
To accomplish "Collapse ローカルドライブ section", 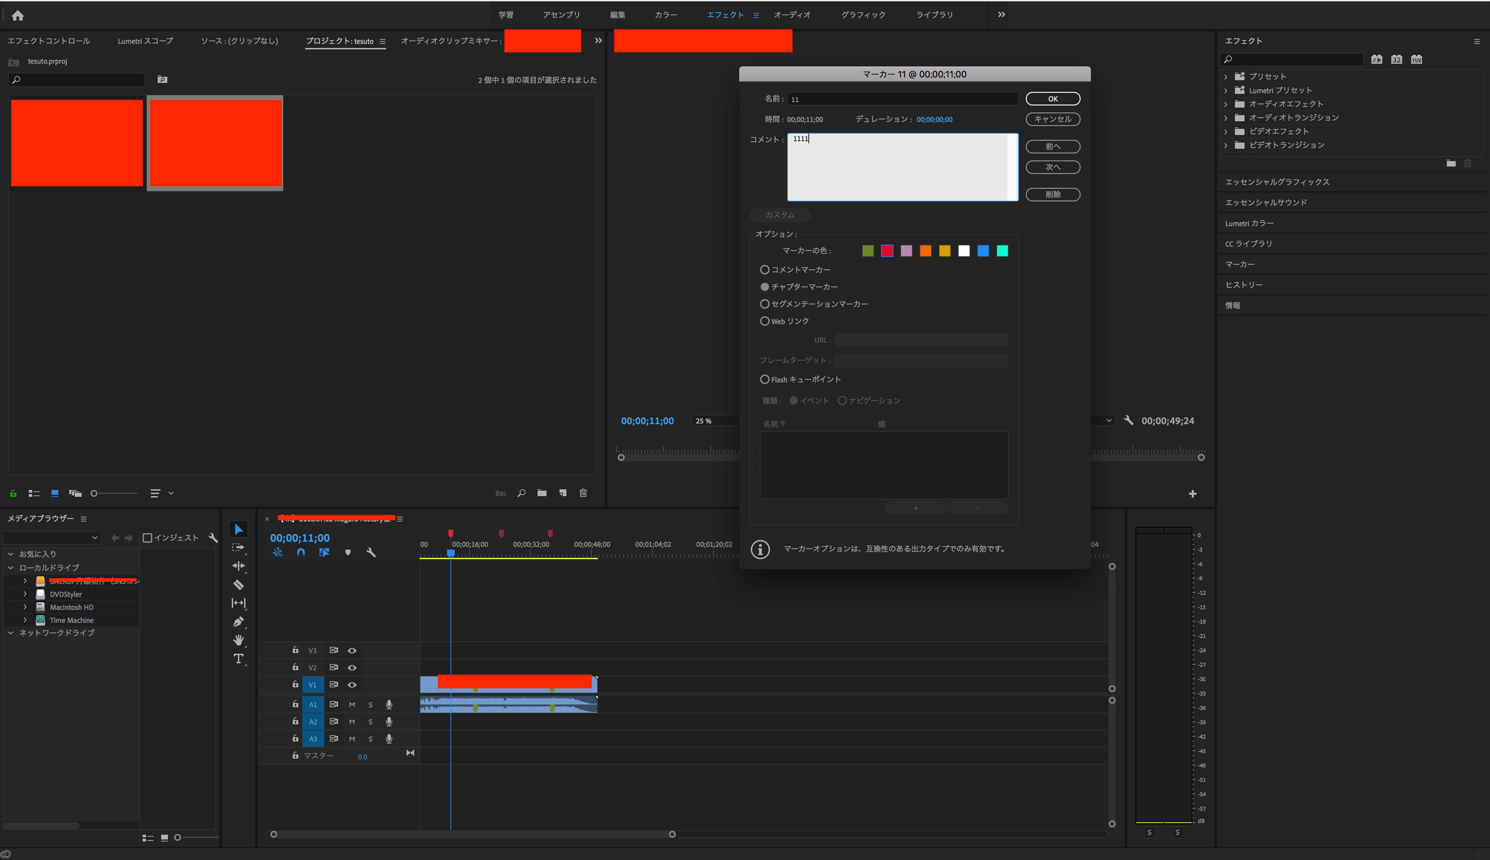I will coord(11,568).
